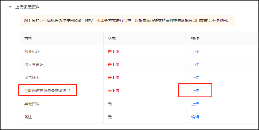Select the 备注 row label
259x130 pixels.
[28, 117]
